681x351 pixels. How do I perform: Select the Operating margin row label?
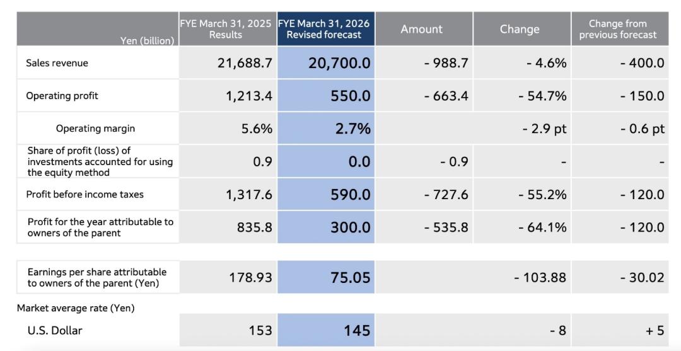tap(95, 129)
